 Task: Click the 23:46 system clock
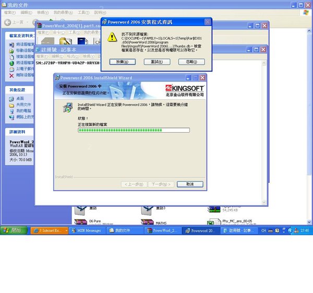click(x=305, y=230)
